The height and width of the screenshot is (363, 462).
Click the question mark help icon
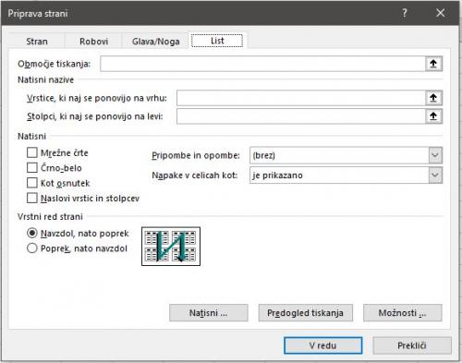point(405,13)
